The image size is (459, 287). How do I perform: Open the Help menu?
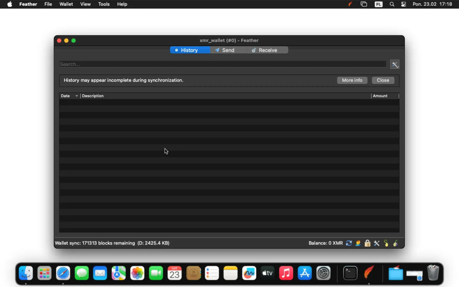point(122,4)
